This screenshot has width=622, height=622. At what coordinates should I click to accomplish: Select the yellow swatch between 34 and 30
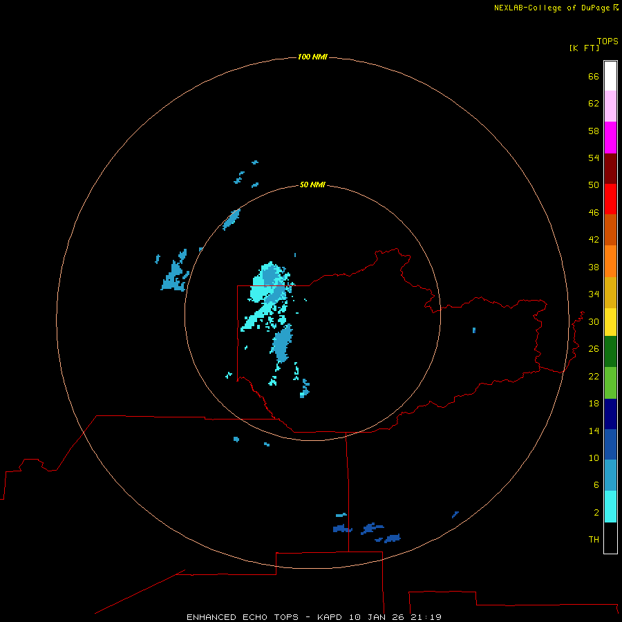pos(610,322)
